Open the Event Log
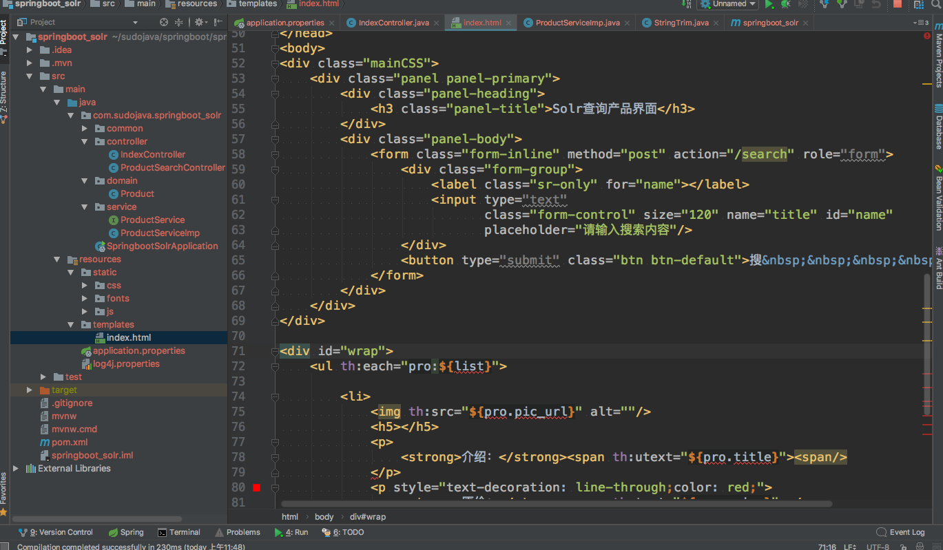This screenshot has width=943, height=550. tap(901, 532)
